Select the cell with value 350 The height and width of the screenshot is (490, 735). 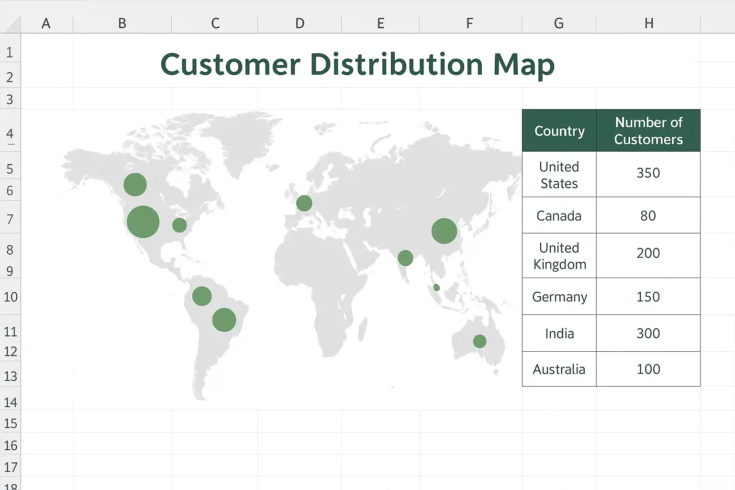pyautogui.click(x=648, y=173)
